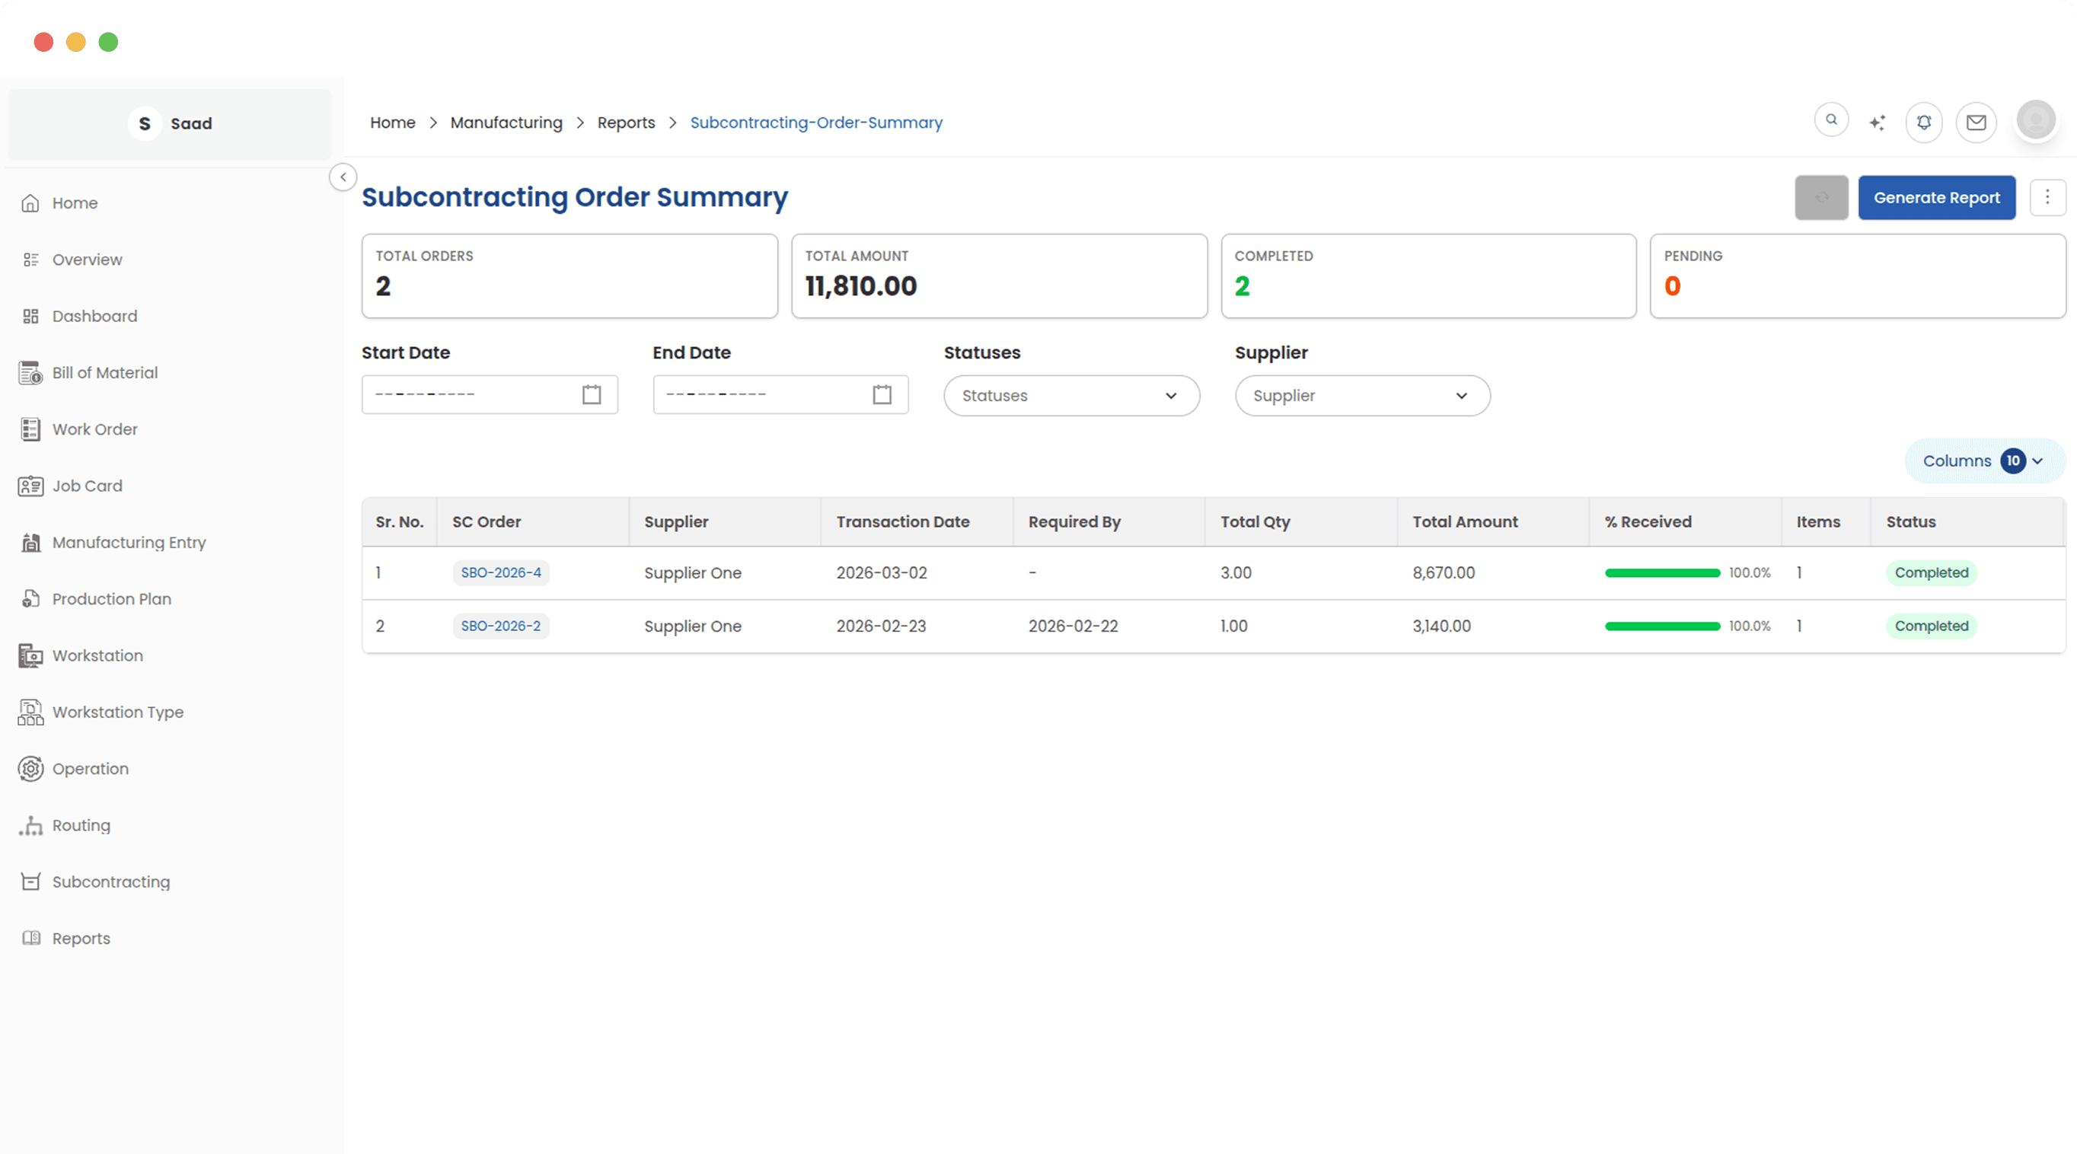Open order SBO-2026-2 link
Screen dimensions: 2077x1154
(501, 626)
